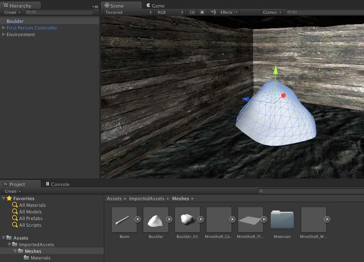364x262 pixels.
Task: Open the Materials folder icon
Action: (x=282, y=220)
